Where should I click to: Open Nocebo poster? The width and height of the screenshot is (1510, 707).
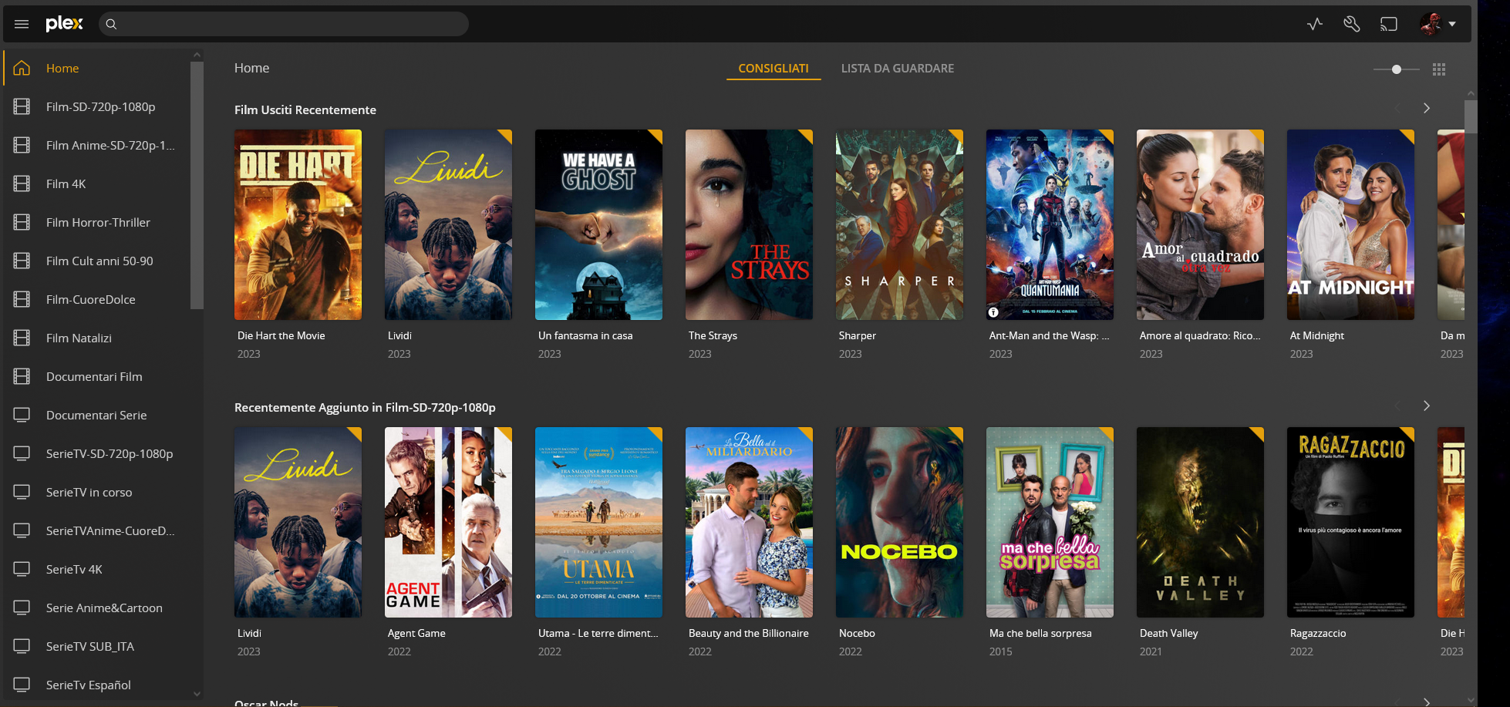(x=899, y=522)
